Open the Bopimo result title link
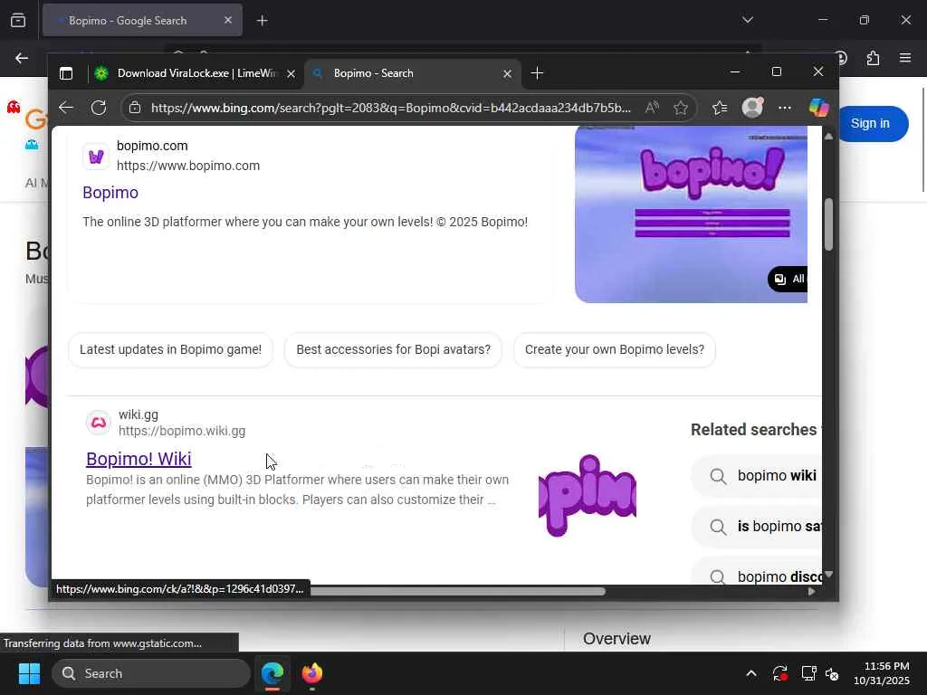Image resolution: width=927 pixels, height=695 pixels. click(110, 193)
